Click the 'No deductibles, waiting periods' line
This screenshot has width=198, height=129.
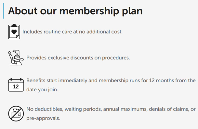111,109
